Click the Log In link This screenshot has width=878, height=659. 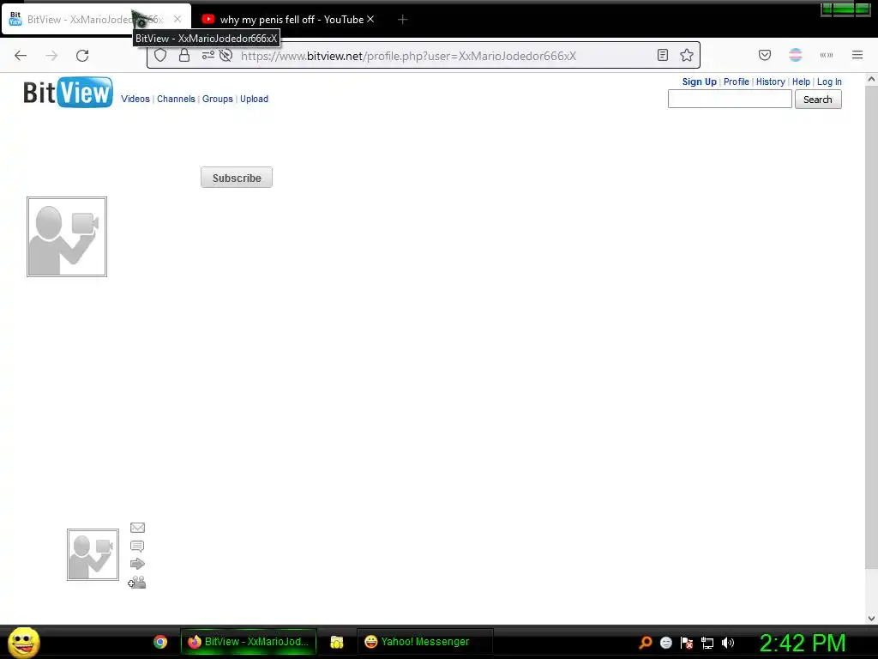(x=829, y=82)
